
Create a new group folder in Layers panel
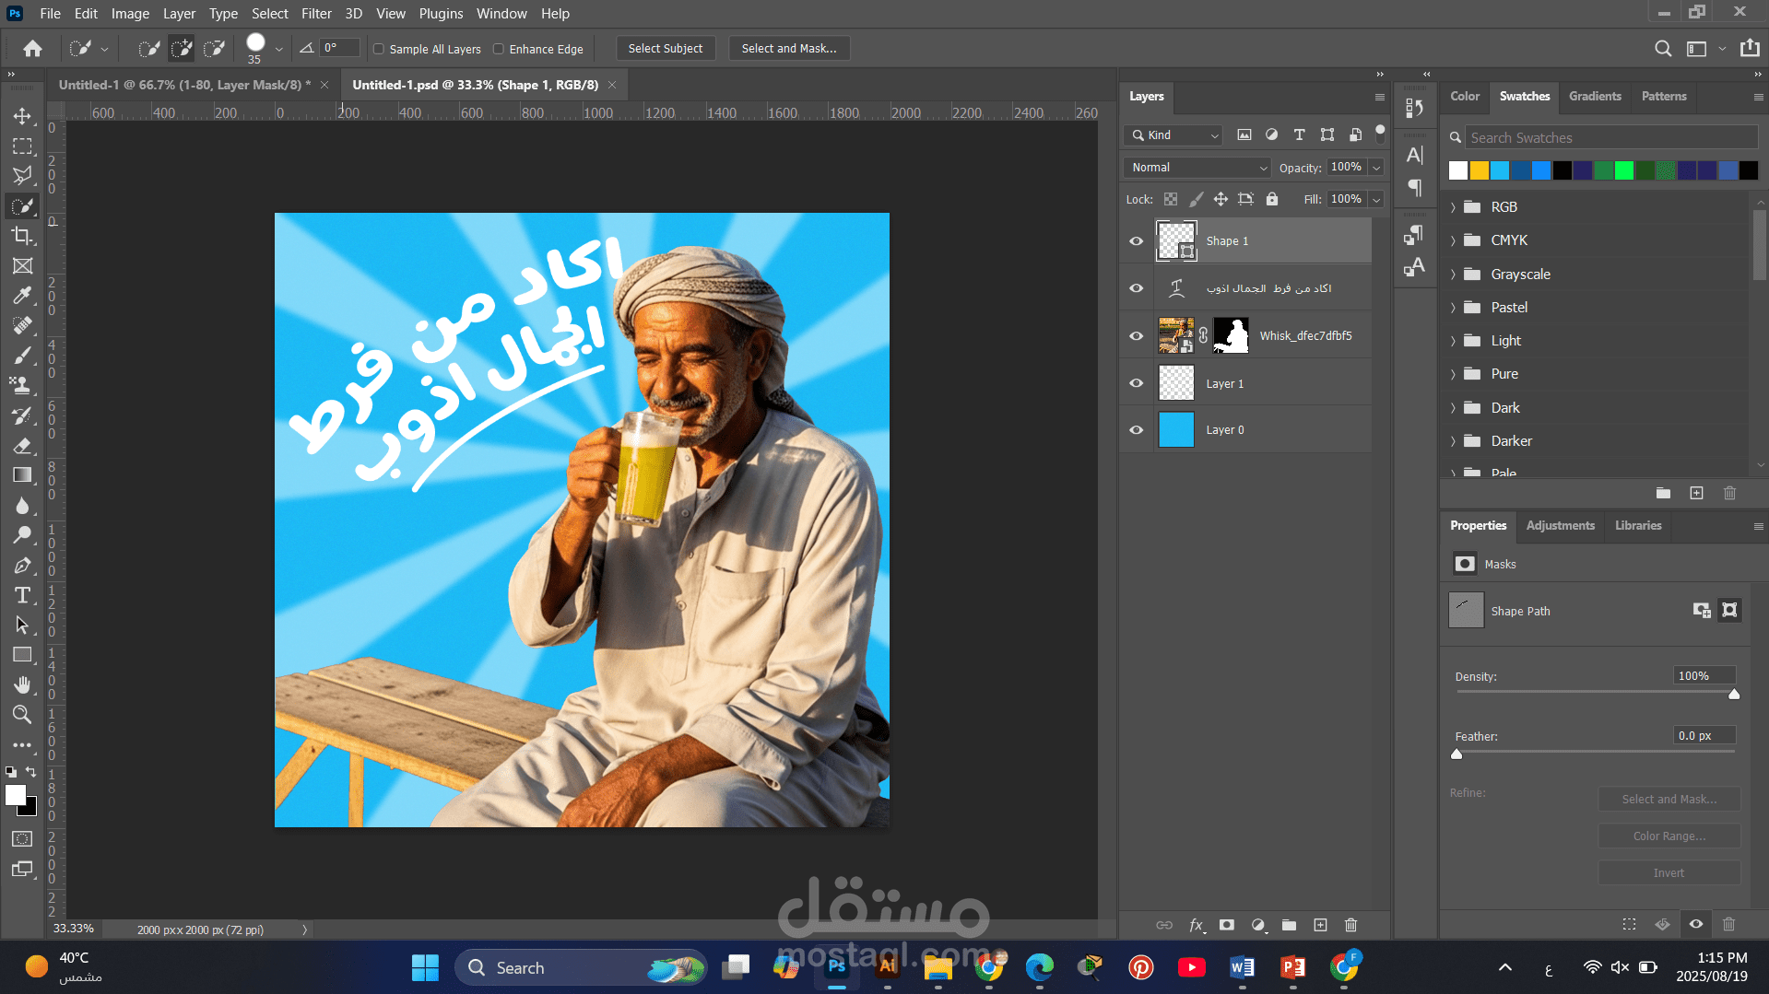point(1289,925)
